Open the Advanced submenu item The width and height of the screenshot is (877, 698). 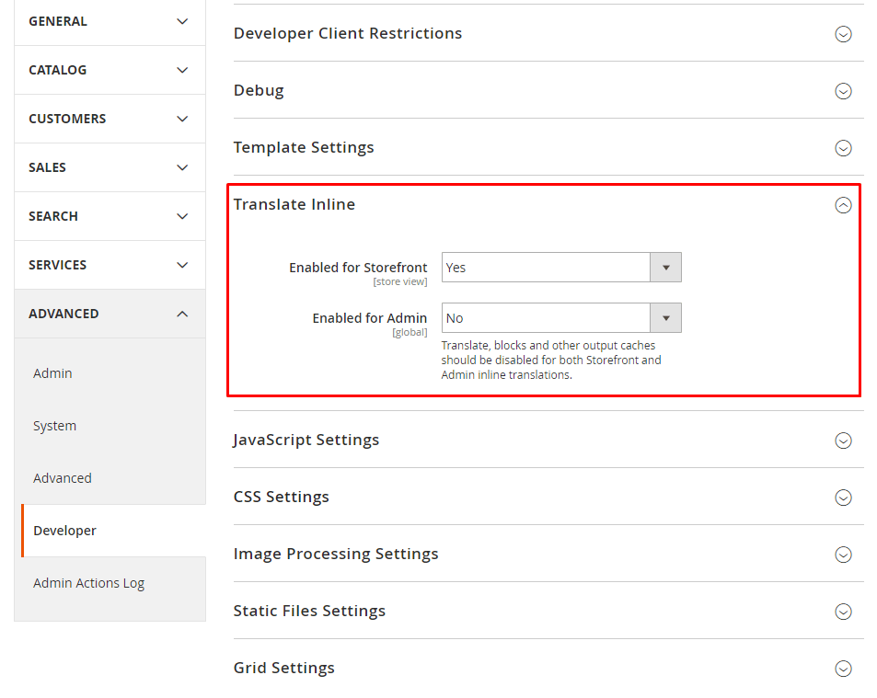[62, 478]
